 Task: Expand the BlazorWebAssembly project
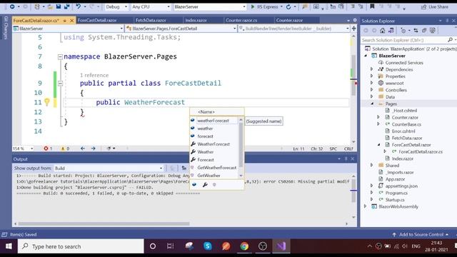(366, 206)
